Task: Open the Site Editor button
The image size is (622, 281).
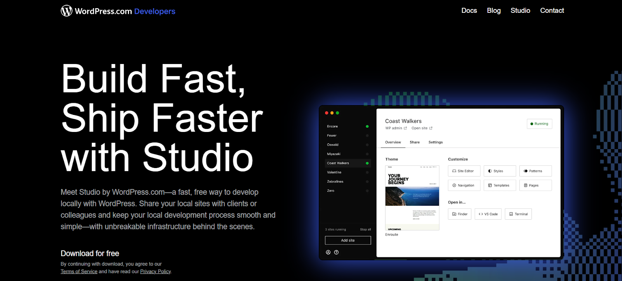Action: (x=464, y=171)
